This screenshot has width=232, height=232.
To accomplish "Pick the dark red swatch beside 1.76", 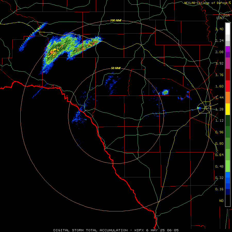I will pos(228,75).
